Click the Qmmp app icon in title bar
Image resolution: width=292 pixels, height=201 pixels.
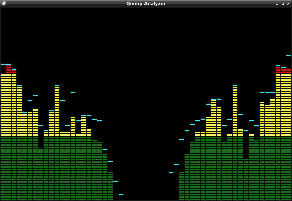[x=4, y=3]
